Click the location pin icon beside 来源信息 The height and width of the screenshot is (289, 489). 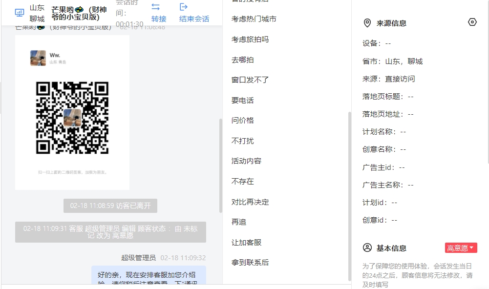coord(367,23)
